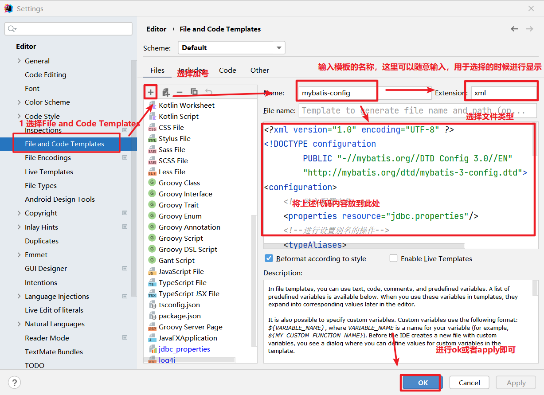Expand the Code Style node
The width and height of the screenshot is (544, 395).
(x=19, y=116)
